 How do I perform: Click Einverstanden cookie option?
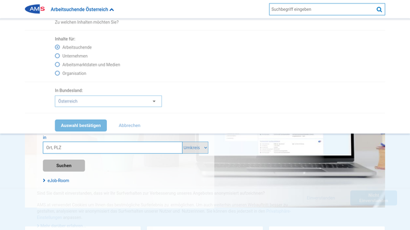coord(321,198)
